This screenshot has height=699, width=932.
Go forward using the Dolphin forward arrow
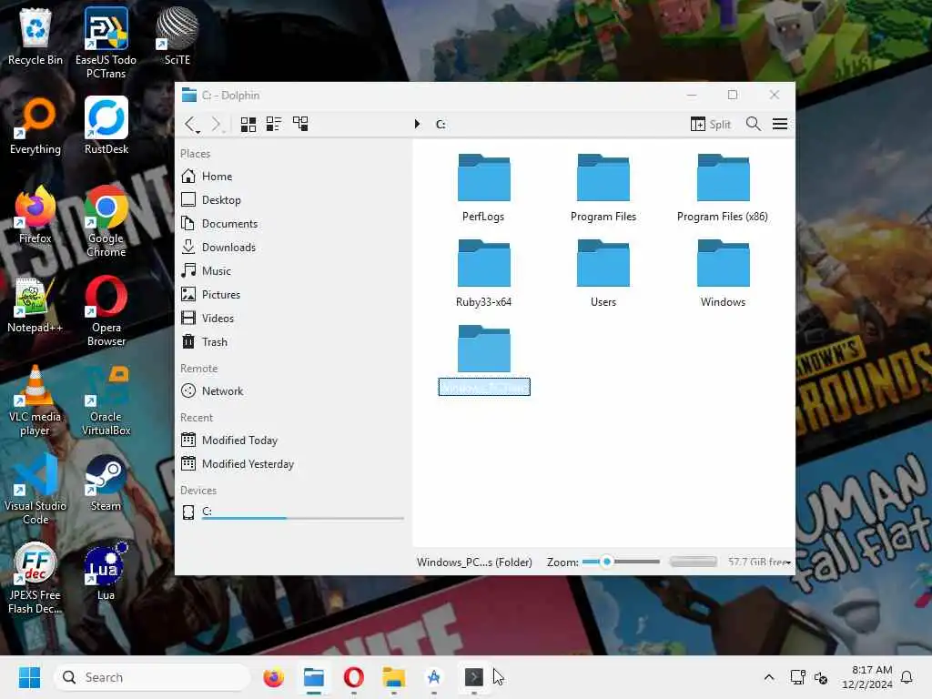216,124
